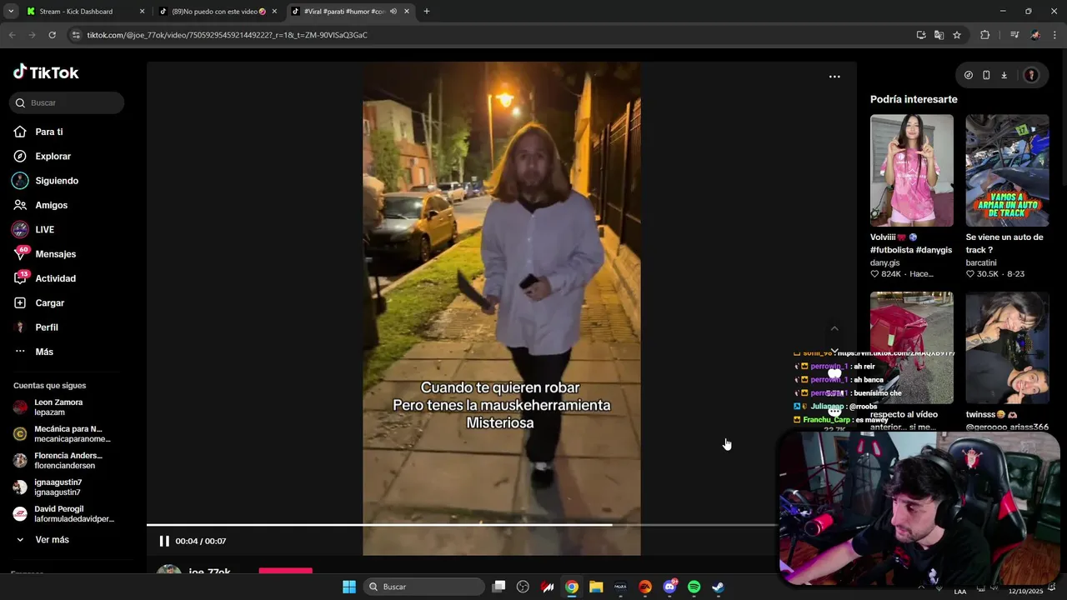This screenshot has width=1067, height=600.
Task: Go back in browser history
Action: click(x=12, y=35)
